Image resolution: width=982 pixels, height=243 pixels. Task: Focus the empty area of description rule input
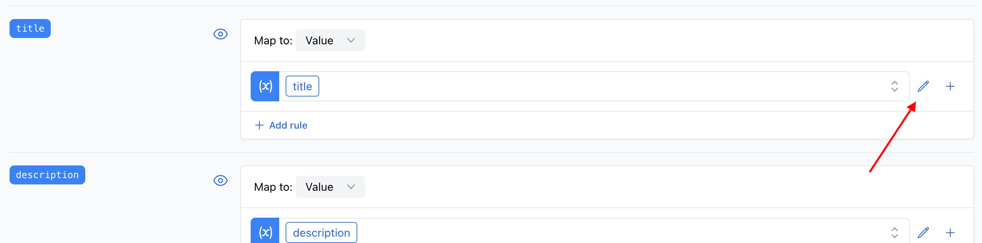[x=623, y=233]
